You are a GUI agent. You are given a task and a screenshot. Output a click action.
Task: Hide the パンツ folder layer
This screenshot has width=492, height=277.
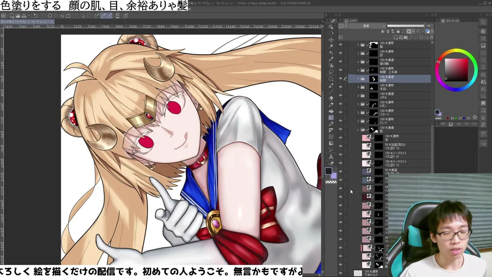pos(340,121)
